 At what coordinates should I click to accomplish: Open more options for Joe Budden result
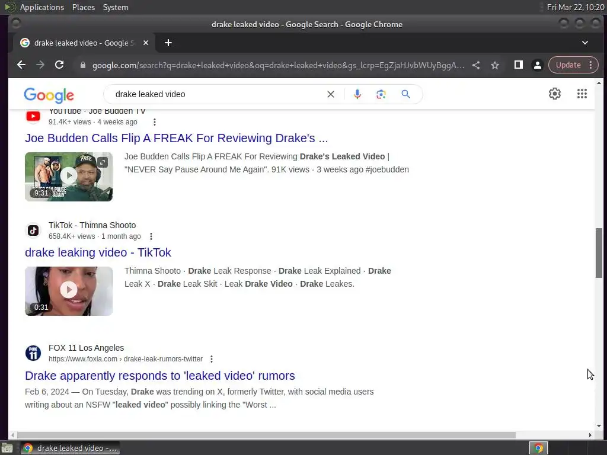coord(155,122)
